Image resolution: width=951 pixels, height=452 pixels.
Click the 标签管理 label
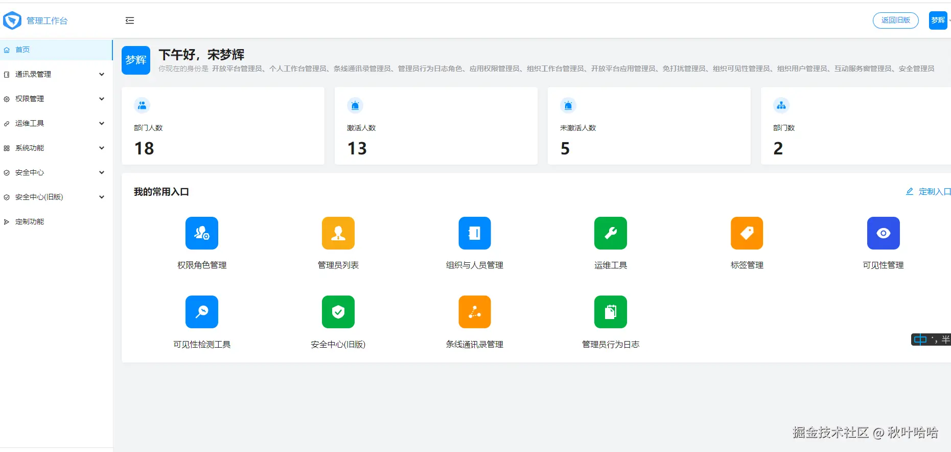point(747,265)
